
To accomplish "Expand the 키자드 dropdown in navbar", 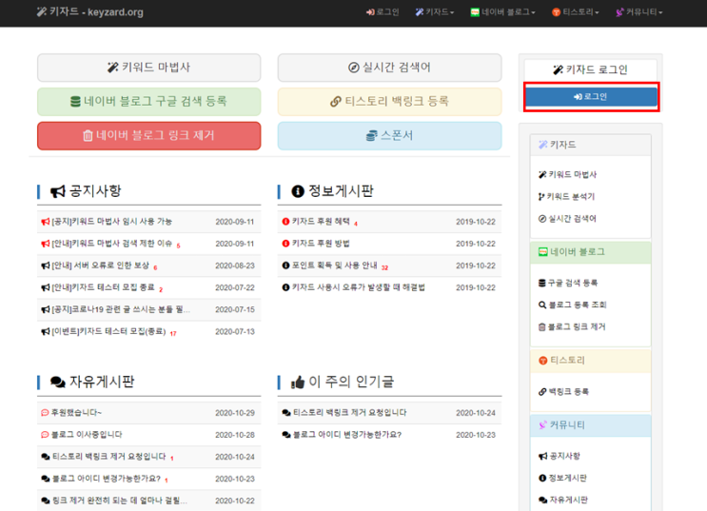I will pos(435,12).
